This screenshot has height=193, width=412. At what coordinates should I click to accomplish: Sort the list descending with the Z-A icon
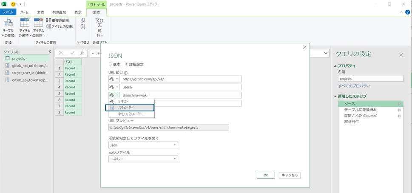[83, 27]
